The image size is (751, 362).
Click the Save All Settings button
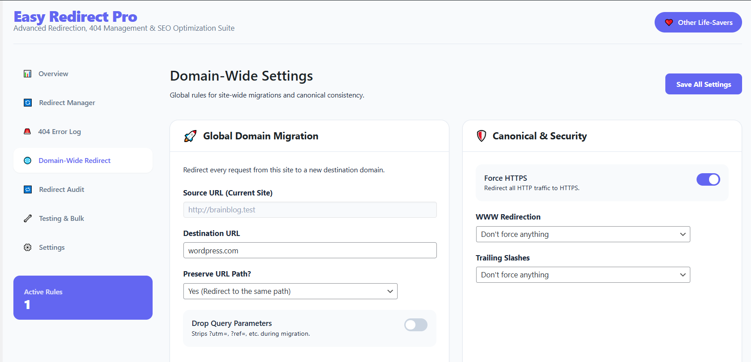(703, 84)
